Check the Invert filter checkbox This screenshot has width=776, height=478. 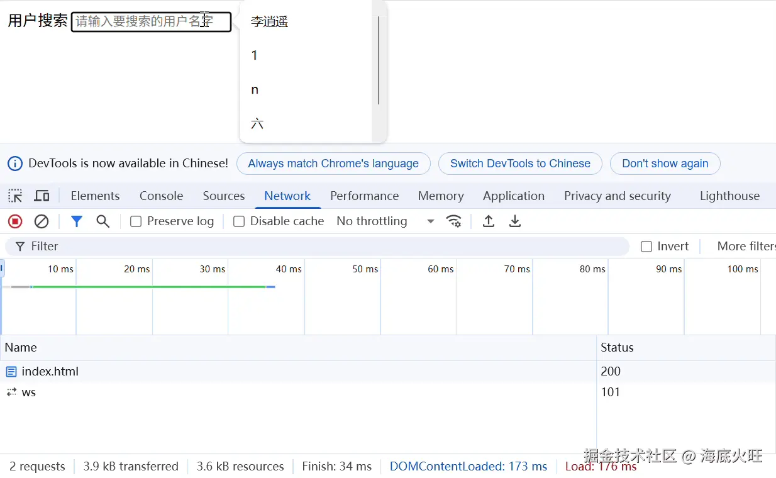coord(646,247)
